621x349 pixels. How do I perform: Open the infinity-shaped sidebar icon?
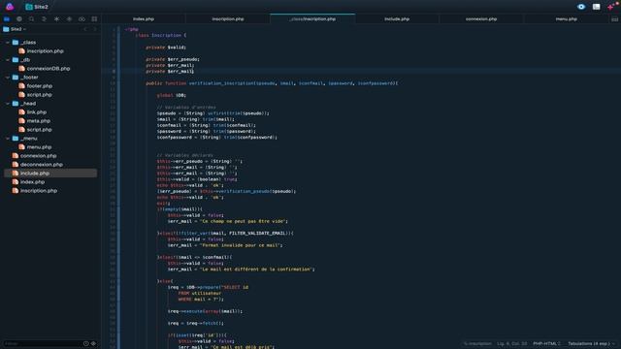tap(82, 19)
